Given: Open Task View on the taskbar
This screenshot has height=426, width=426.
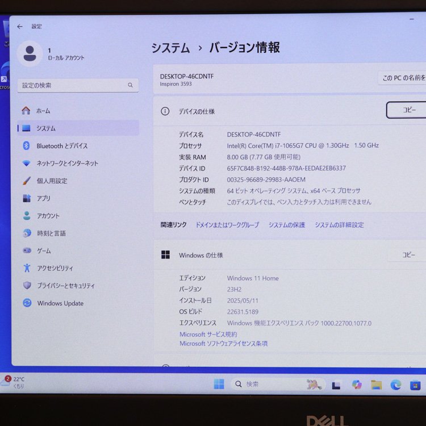Looking at the screenshot, I should pos(336,385).
